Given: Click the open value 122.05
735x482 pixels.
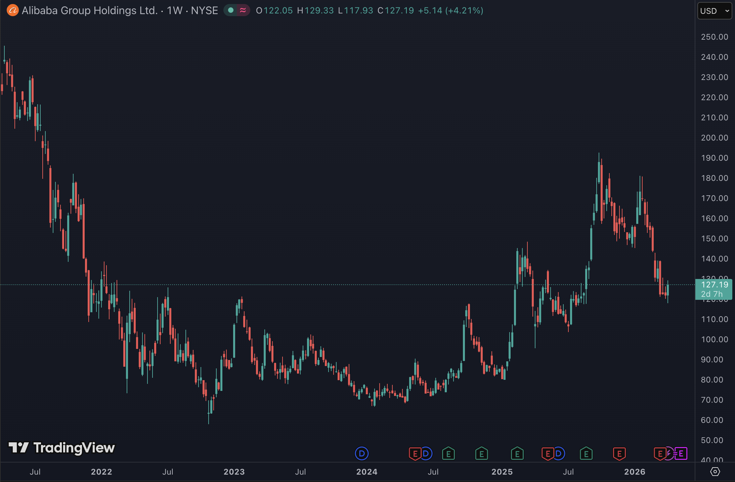Looking at the screenshot, I should (278, 10).
